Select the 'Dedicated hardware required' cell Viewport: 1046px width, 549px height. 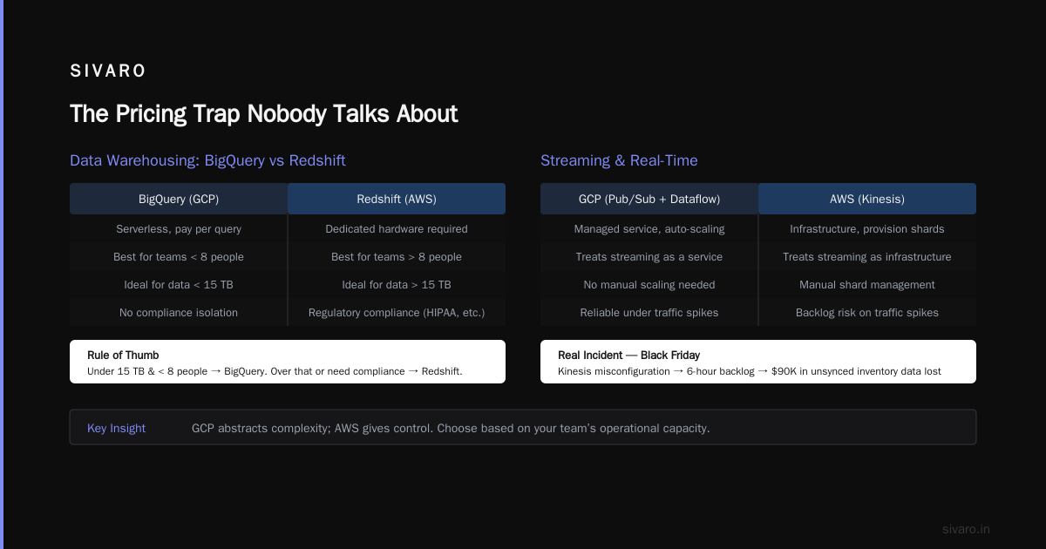(397, 229)
